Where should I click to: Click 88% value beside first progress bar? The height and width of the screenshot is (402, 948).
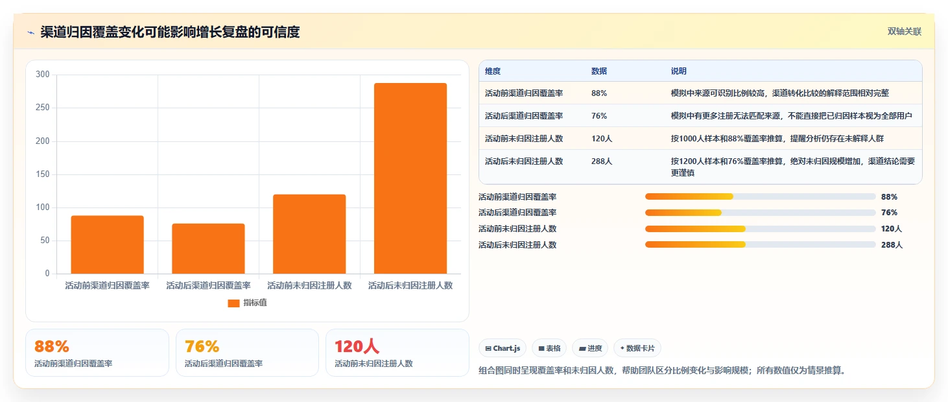point(890,196)
